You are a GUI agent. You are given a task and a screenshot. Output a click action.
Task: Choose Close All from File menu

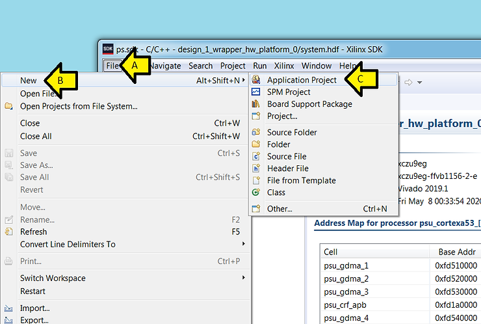36,136
